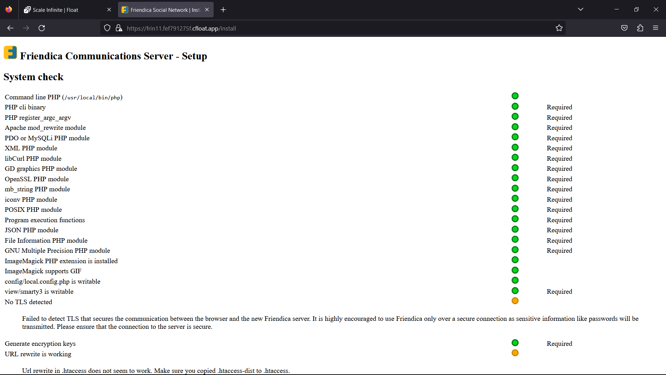Go back to the previous page
Image resolution: width=666 pixels, height=375 pixels.
click(10, 28)
